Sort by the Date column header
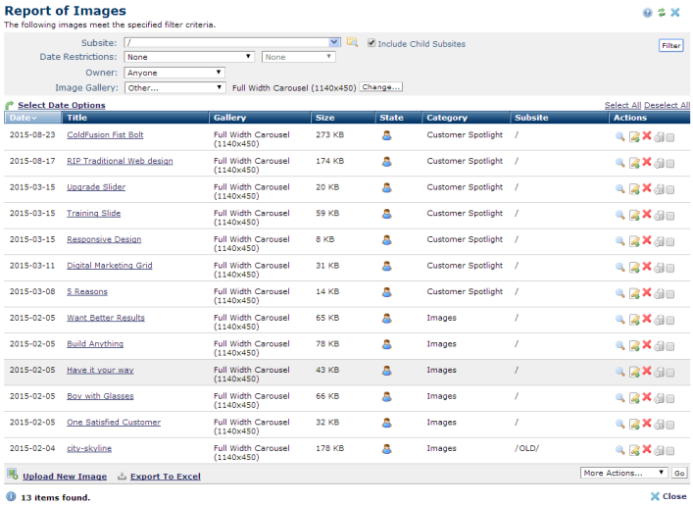 pos(24,118)
